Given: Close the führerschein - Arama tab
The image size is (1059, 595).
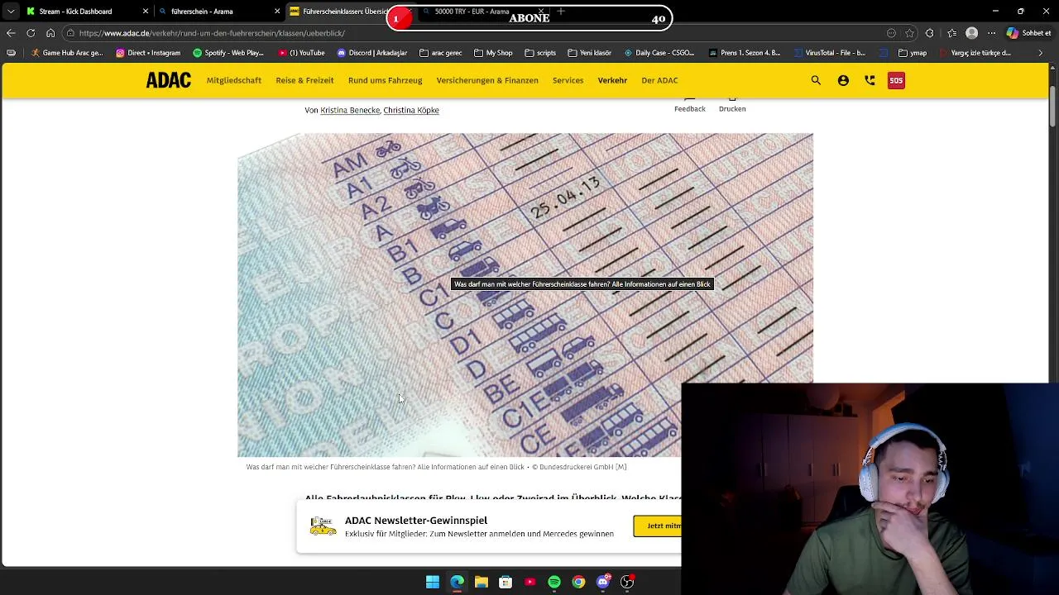Looking at the screenshot, I should pos(277,12).
